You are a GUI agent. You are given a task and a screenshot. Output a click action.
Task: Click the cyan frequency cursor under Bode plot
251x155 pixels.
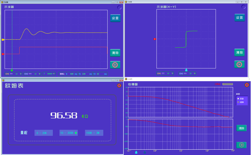click(x=136, y=152)
